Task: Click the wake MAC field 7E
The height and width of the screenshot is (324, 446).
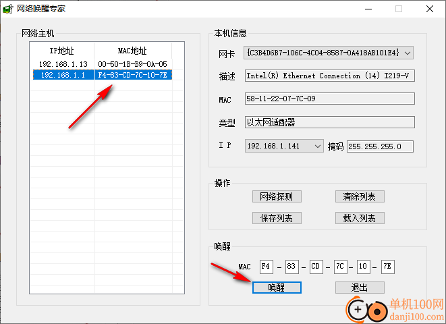Action: coord(388,267)
